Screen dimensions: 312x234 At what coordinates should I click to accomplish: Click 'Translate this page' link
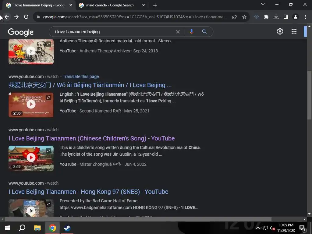point(81,76)
